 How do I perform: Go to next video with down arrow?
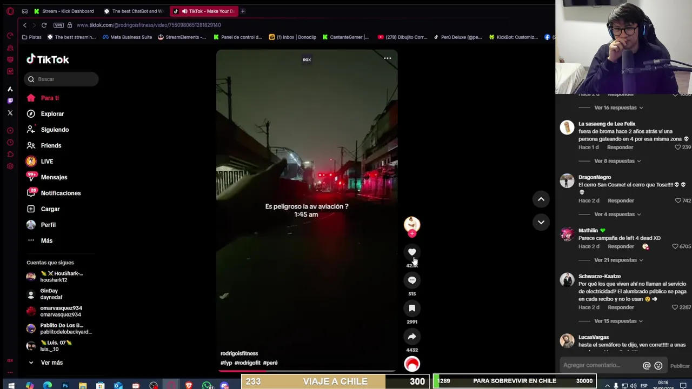(541, 222)
